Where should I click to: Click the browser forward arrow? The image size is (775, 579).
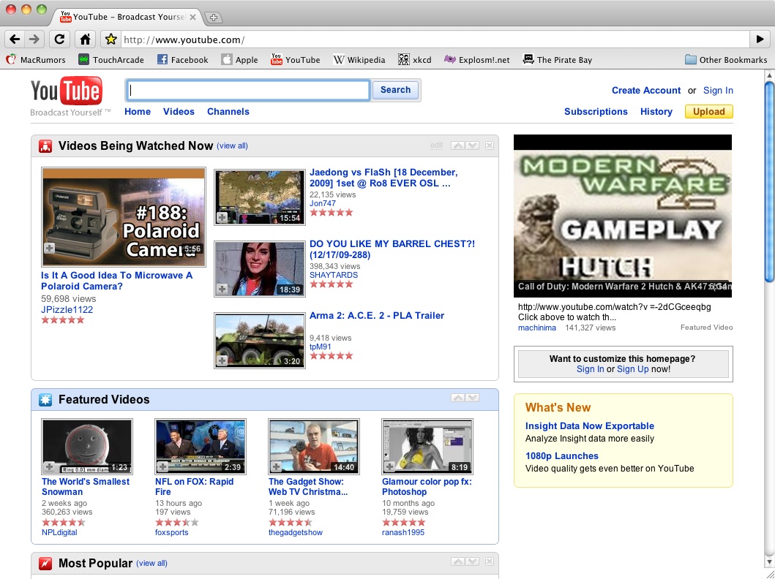(34, 39)
